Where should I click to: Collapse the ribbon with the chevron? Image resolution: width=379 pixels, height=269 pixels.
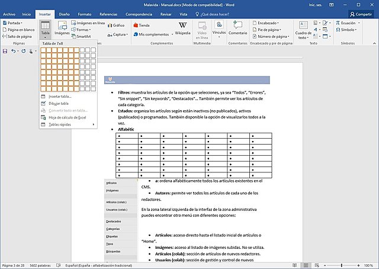(x=374, y=43)
